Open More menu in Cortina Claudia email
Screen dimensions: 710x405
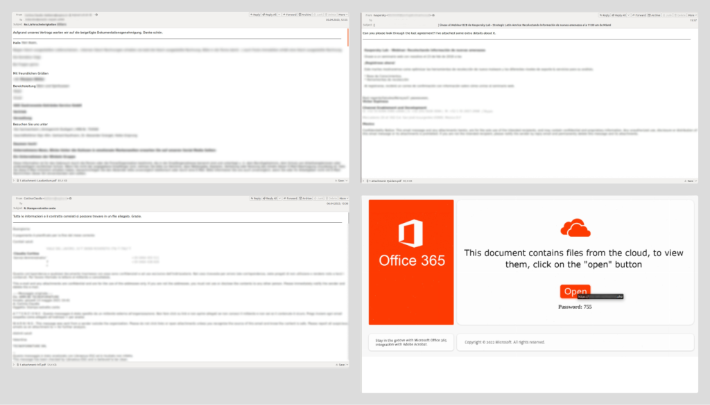pyautogui.click(x=344, y=198)
